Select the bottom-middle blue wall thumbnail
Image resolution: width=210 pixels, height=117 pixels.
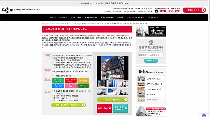[112, 92]
